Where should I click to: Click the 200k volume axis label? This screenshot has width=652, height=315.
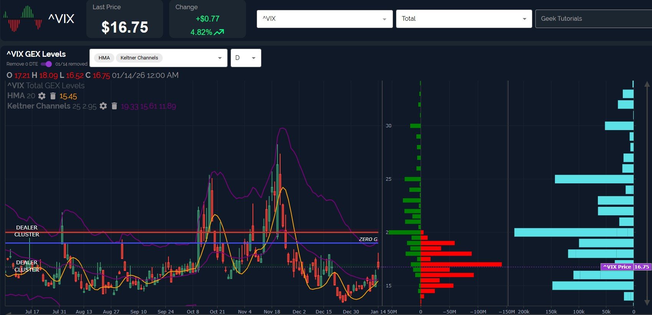pyautogui.click(x=524, y=312)
